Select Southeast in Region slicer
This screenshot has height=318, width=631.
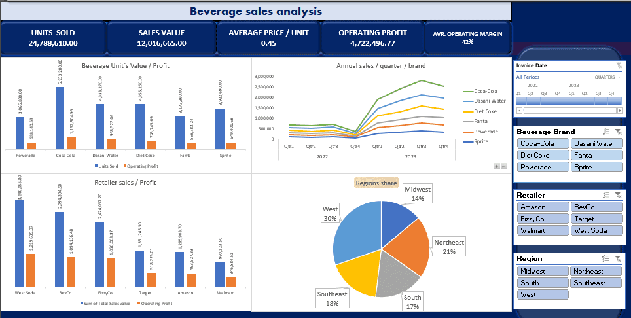click(x=596, y=283)
